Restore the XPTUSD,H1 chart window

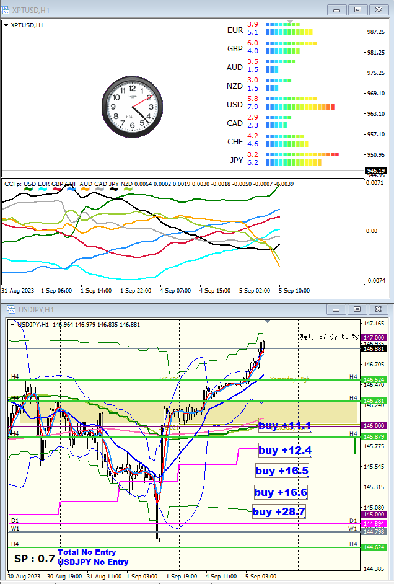(x=357, y=10)
